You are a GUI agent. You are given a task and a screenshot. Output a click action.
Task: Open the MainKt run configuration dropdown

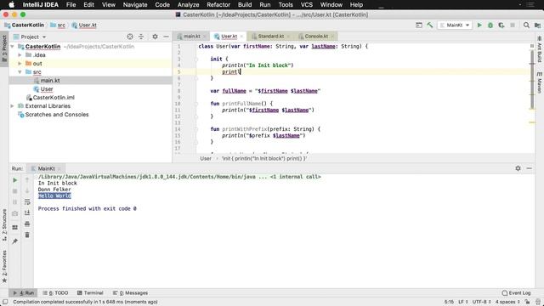[455, 25]
